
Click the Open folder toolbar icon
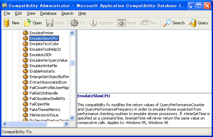(27, 23)
